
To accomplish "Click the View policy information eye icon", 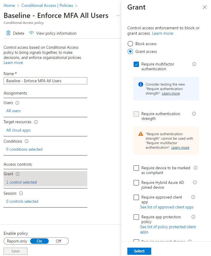I will tap(31, 33).
